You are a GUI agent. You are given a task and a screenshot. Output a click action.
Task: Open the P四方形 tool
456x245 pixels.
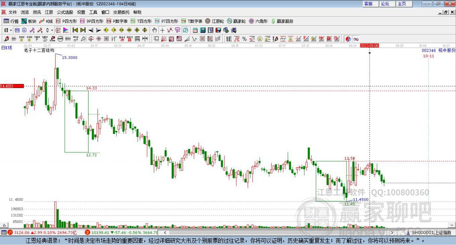click(66, 21)
